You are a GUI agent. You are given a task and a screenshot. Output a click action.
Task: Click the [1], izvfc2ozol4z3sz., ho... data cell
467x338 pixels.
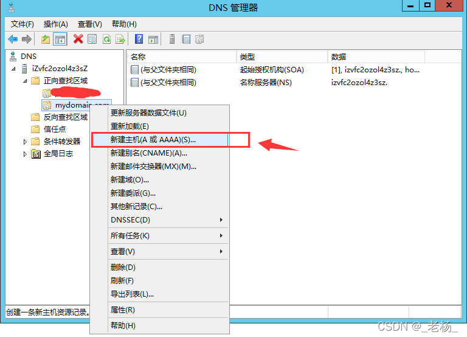pyautogui.click(x=375, y=70)
